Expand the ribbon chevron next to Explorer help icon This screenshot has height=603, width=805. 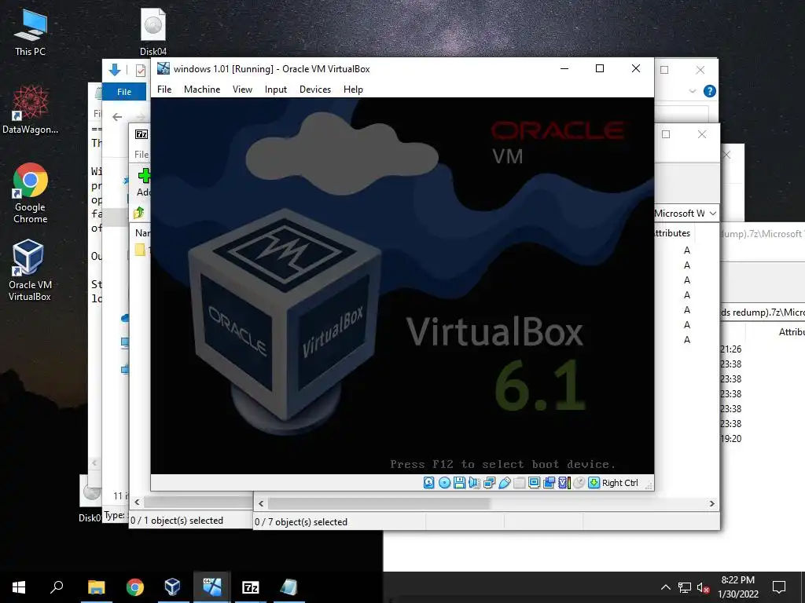693,91
